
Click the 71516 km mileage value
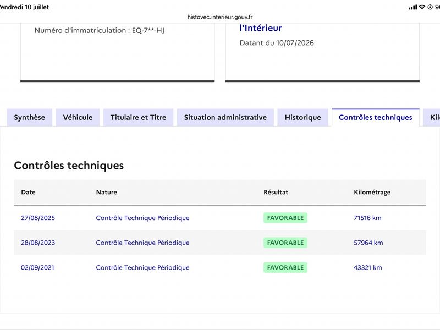tap(367, 218)
